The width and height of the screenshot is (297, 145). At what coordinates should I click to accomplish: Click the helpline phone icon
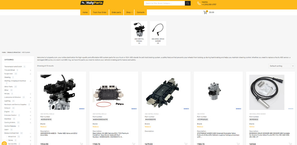pyautogui.click(x=199, y=3)
